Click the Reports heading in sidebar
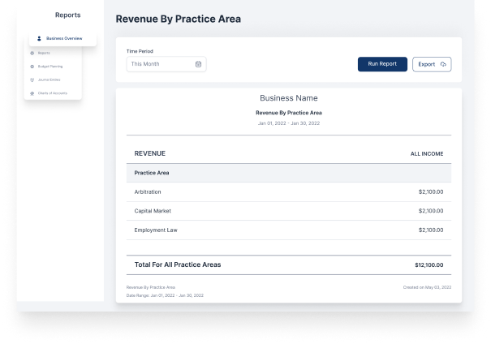This screenshot has height=344, width=491. 67,15
